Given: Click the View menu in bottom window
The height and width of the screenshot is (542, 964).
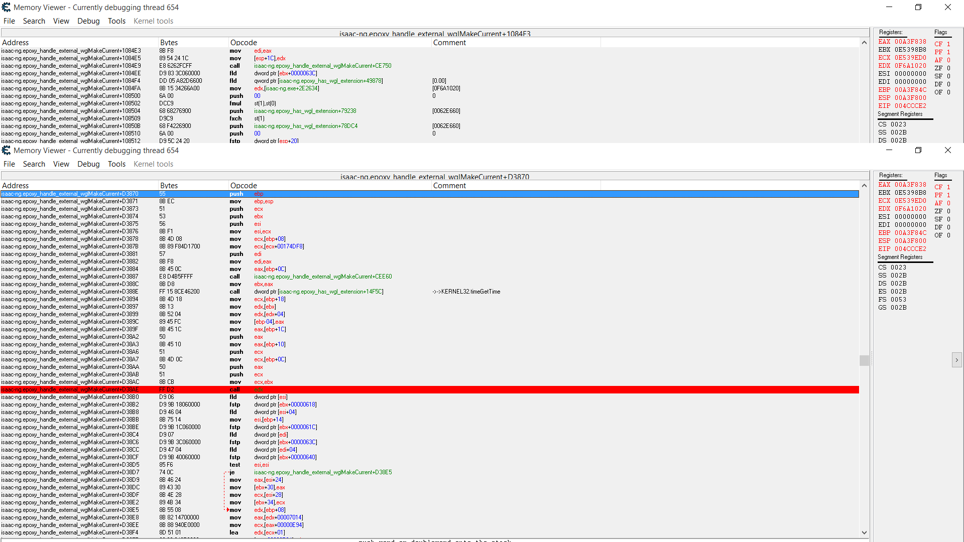Looking at the screenshot, I should (60, 164).
